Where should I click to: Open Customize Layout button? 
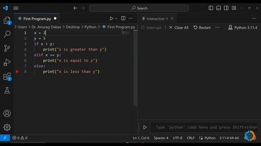pos(234,8)
